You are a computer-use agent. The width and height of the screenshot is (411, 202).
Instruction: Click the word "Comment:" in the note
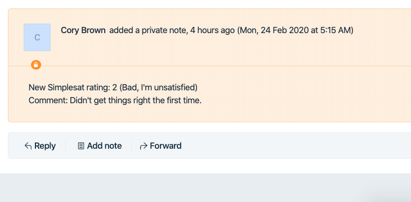click(48, 100)
